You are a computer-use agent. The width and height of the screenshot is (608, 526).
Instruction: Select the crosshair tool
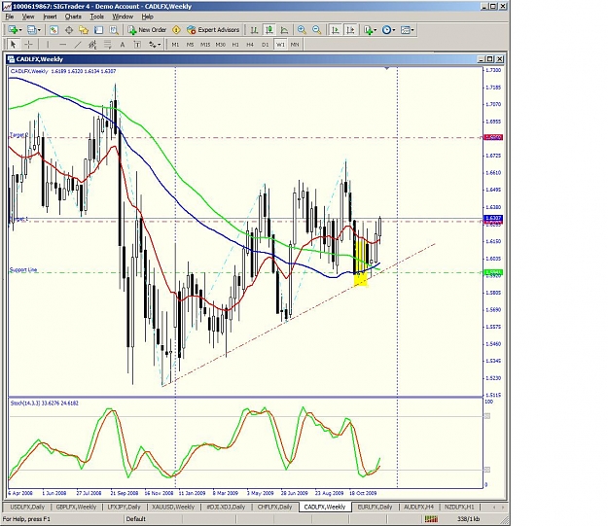point(28,45)
